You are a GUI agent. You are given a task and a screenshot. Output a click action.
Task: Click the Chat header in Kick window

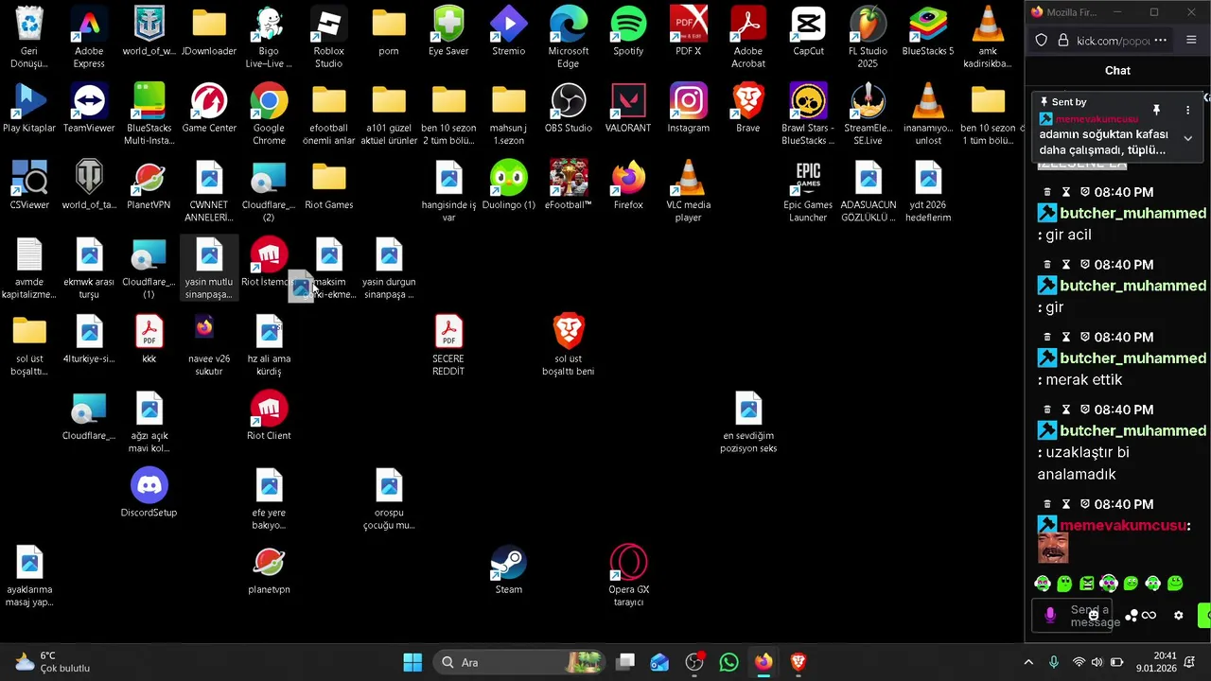tap(1117, 71)
